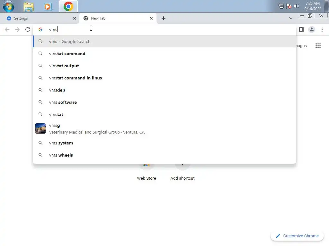Open a new tab with plus button
329x246 pixels.
[164, 18]
